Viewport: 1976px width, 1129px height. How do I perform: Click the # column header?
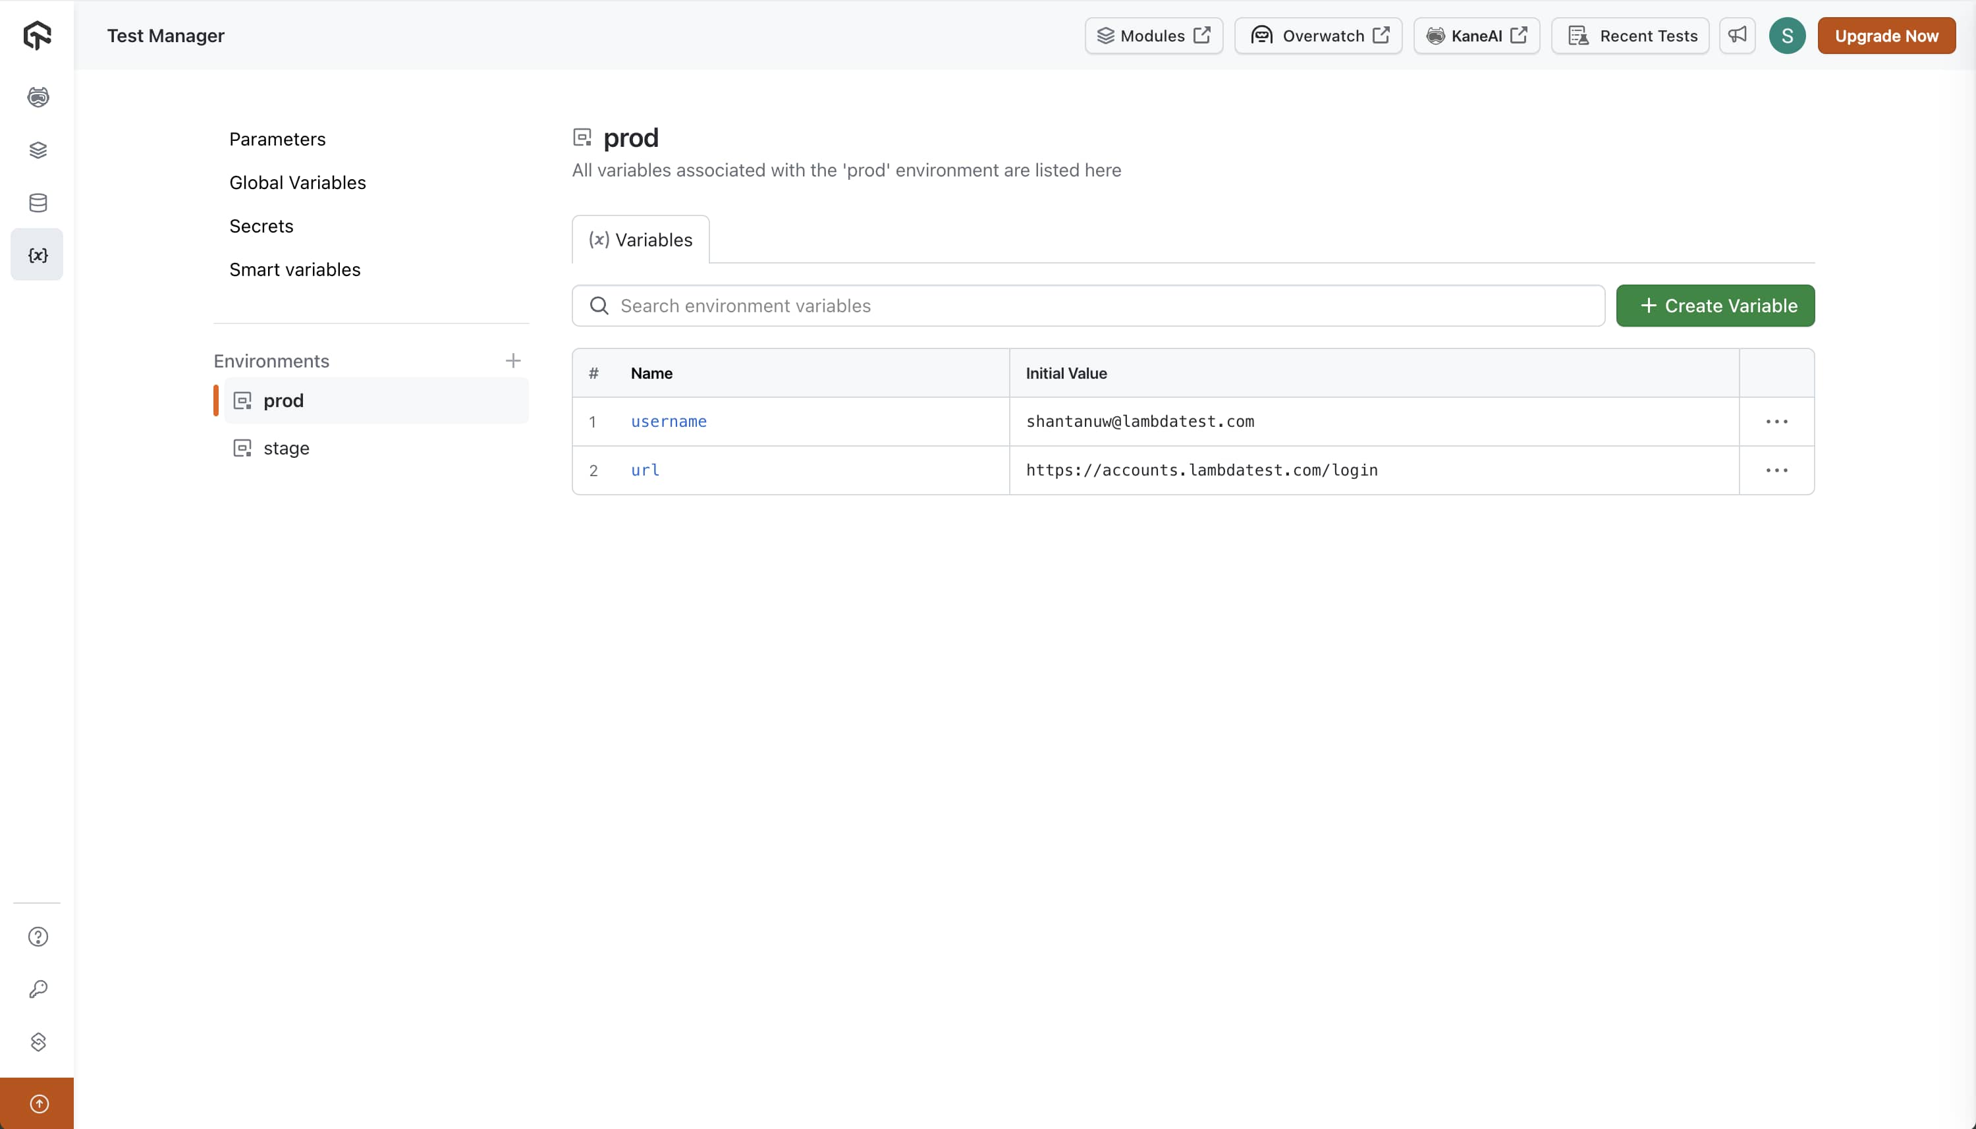click(x=593, y=373)
